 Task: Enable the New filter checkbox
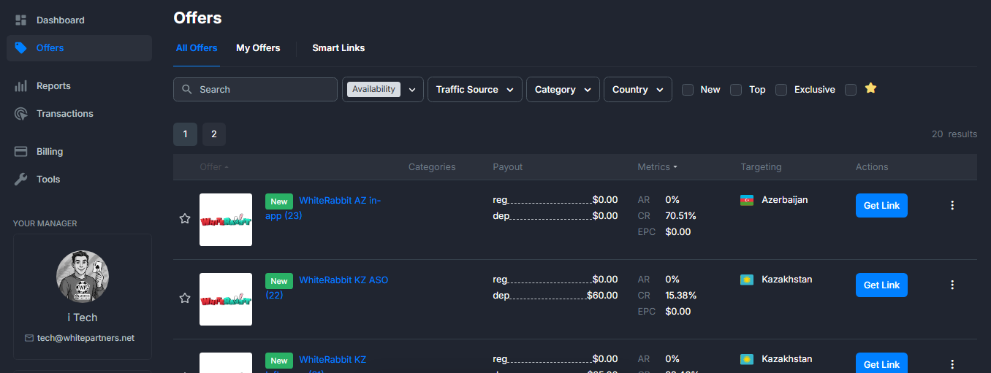[x=688, y=89]
